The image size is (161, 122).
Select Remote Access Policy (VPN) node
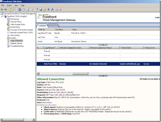(x=21, y=33)
